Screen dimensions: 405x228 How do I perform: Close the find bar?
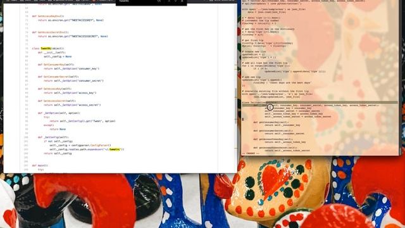(182, 1)
